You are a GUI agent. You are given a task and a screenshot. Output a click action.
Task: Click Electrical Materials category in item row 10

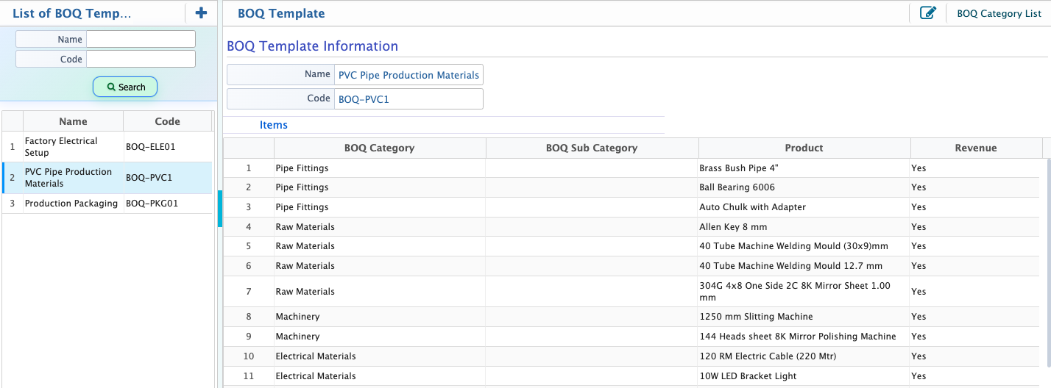click(380, 356)
